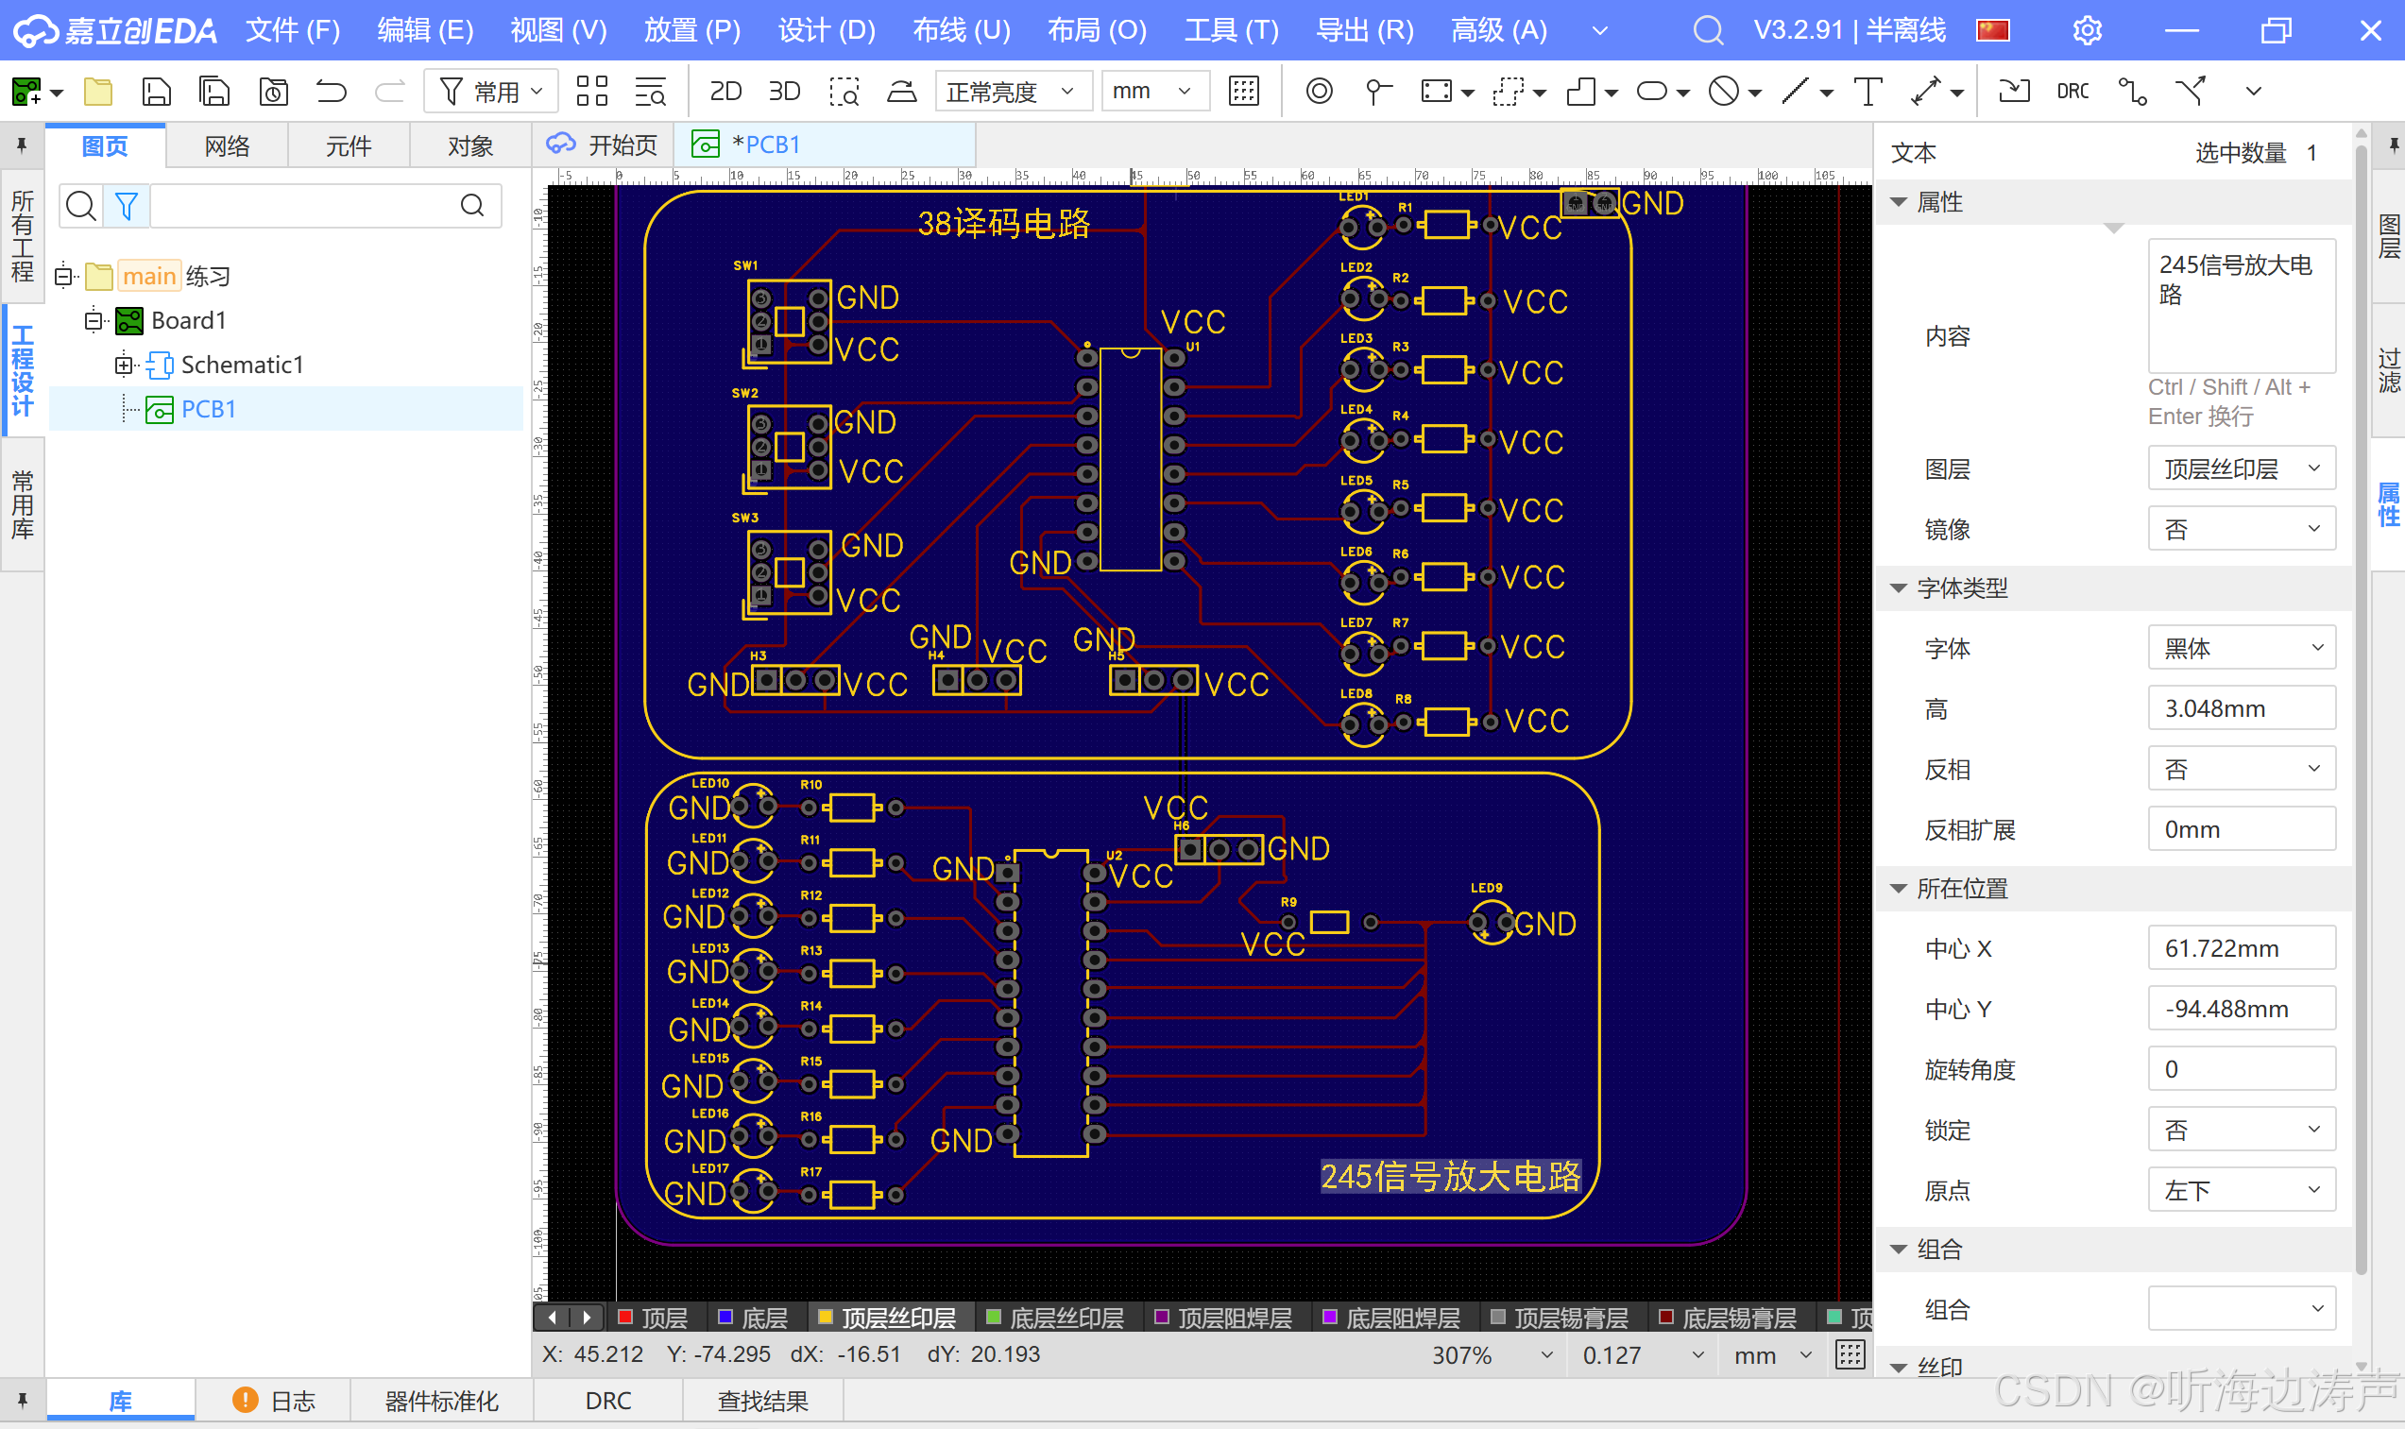The height and width of the screenshot is (1429, 2405).
Task: Open the 反相 dropdown
Action: tap(2241, 770)
